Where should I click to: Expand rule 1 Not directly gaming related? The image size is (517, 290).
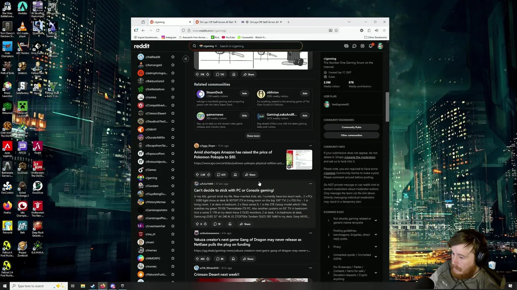(376, 220)
